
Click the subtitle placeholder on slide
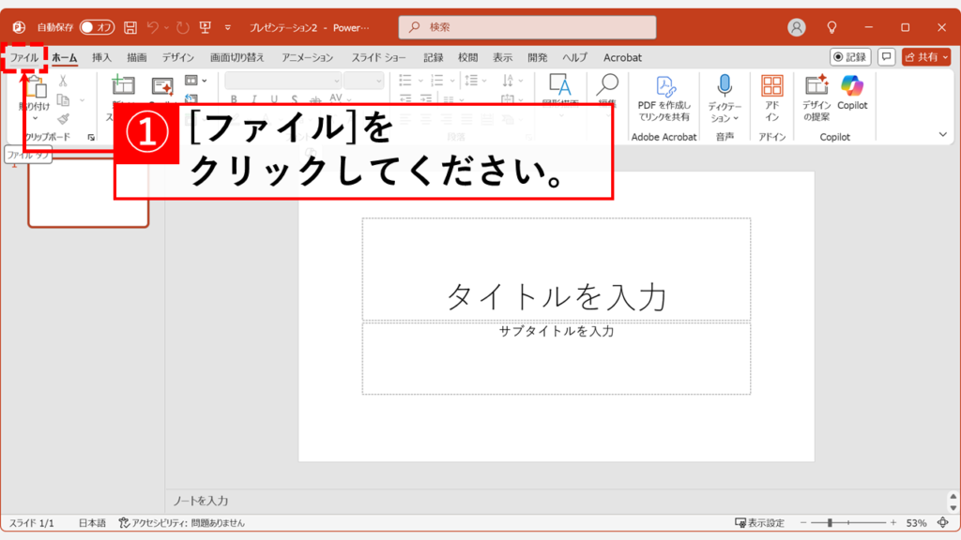pyautogui.click(x=556, y=358)
